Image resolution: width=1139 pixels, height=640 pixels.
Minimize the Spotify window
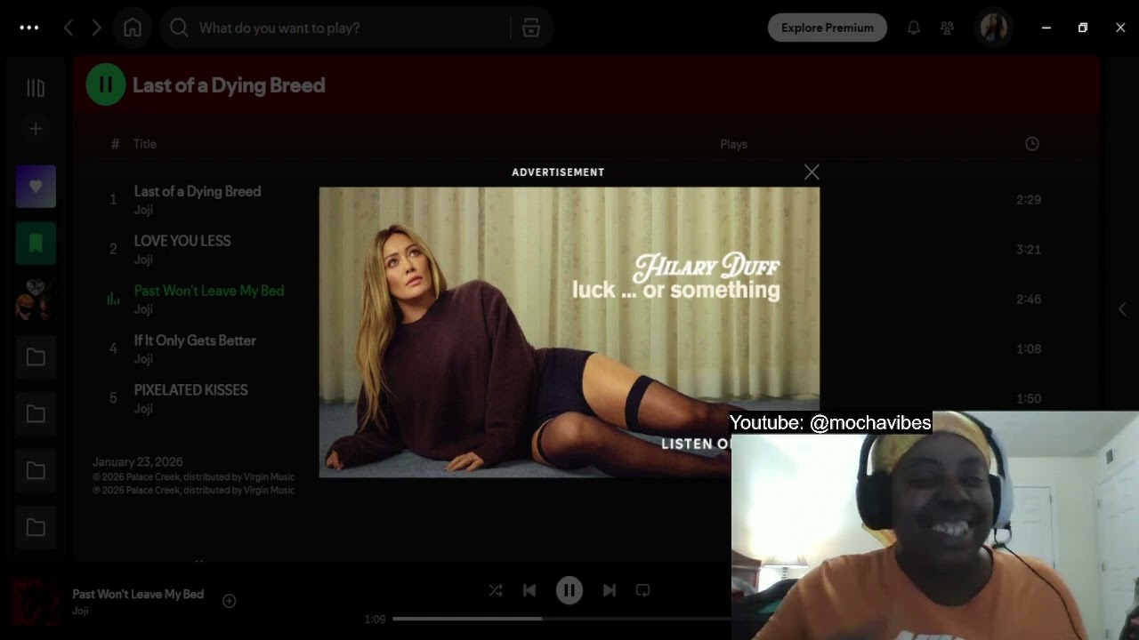pyautogui.click(x=1046, y=28)
